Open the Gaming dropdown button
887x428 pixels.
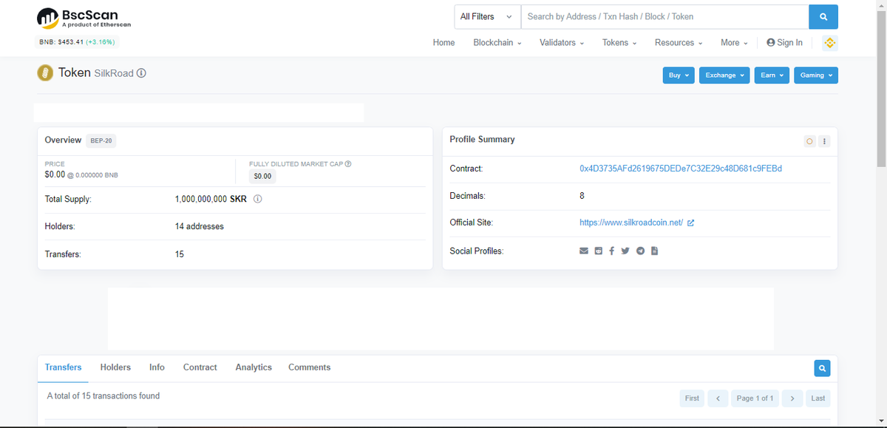816,75
